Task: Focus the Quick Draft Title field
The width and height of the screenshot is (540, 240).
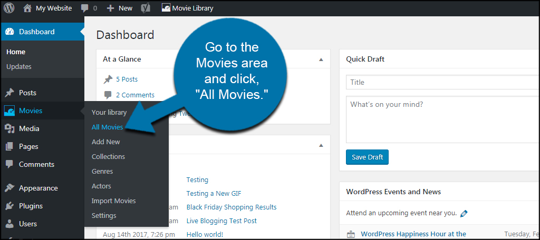Action: (x=443, y=82)
